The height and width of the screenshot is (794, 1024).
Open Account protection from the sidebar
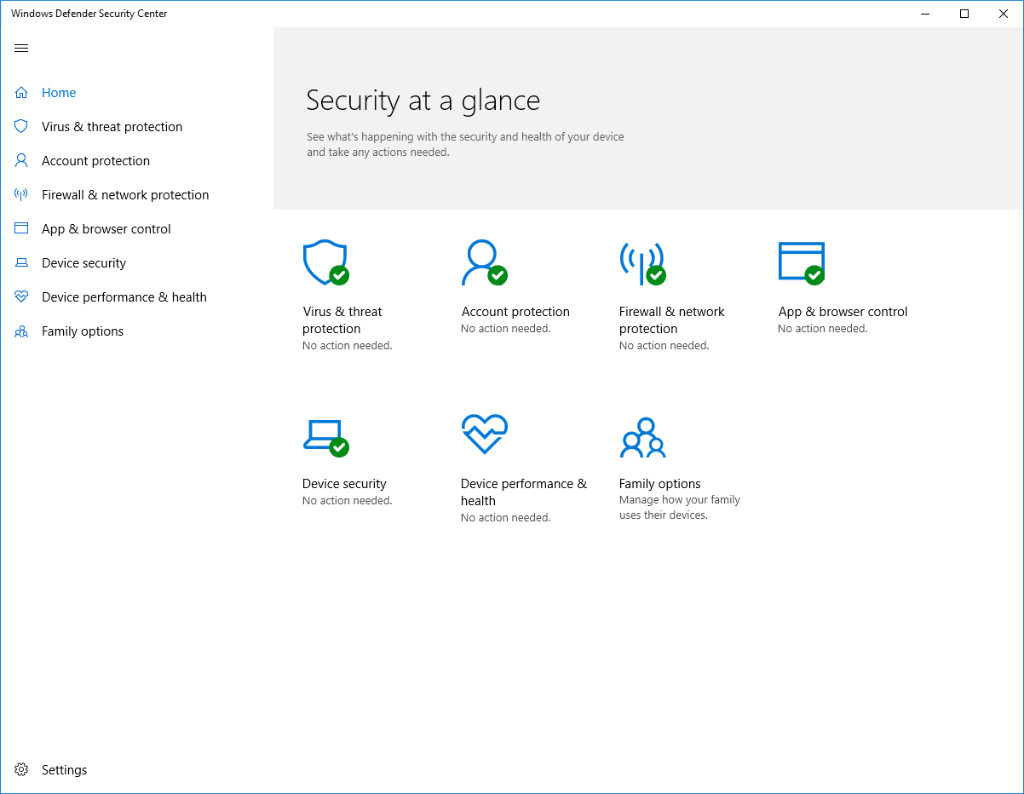point(95,161)
